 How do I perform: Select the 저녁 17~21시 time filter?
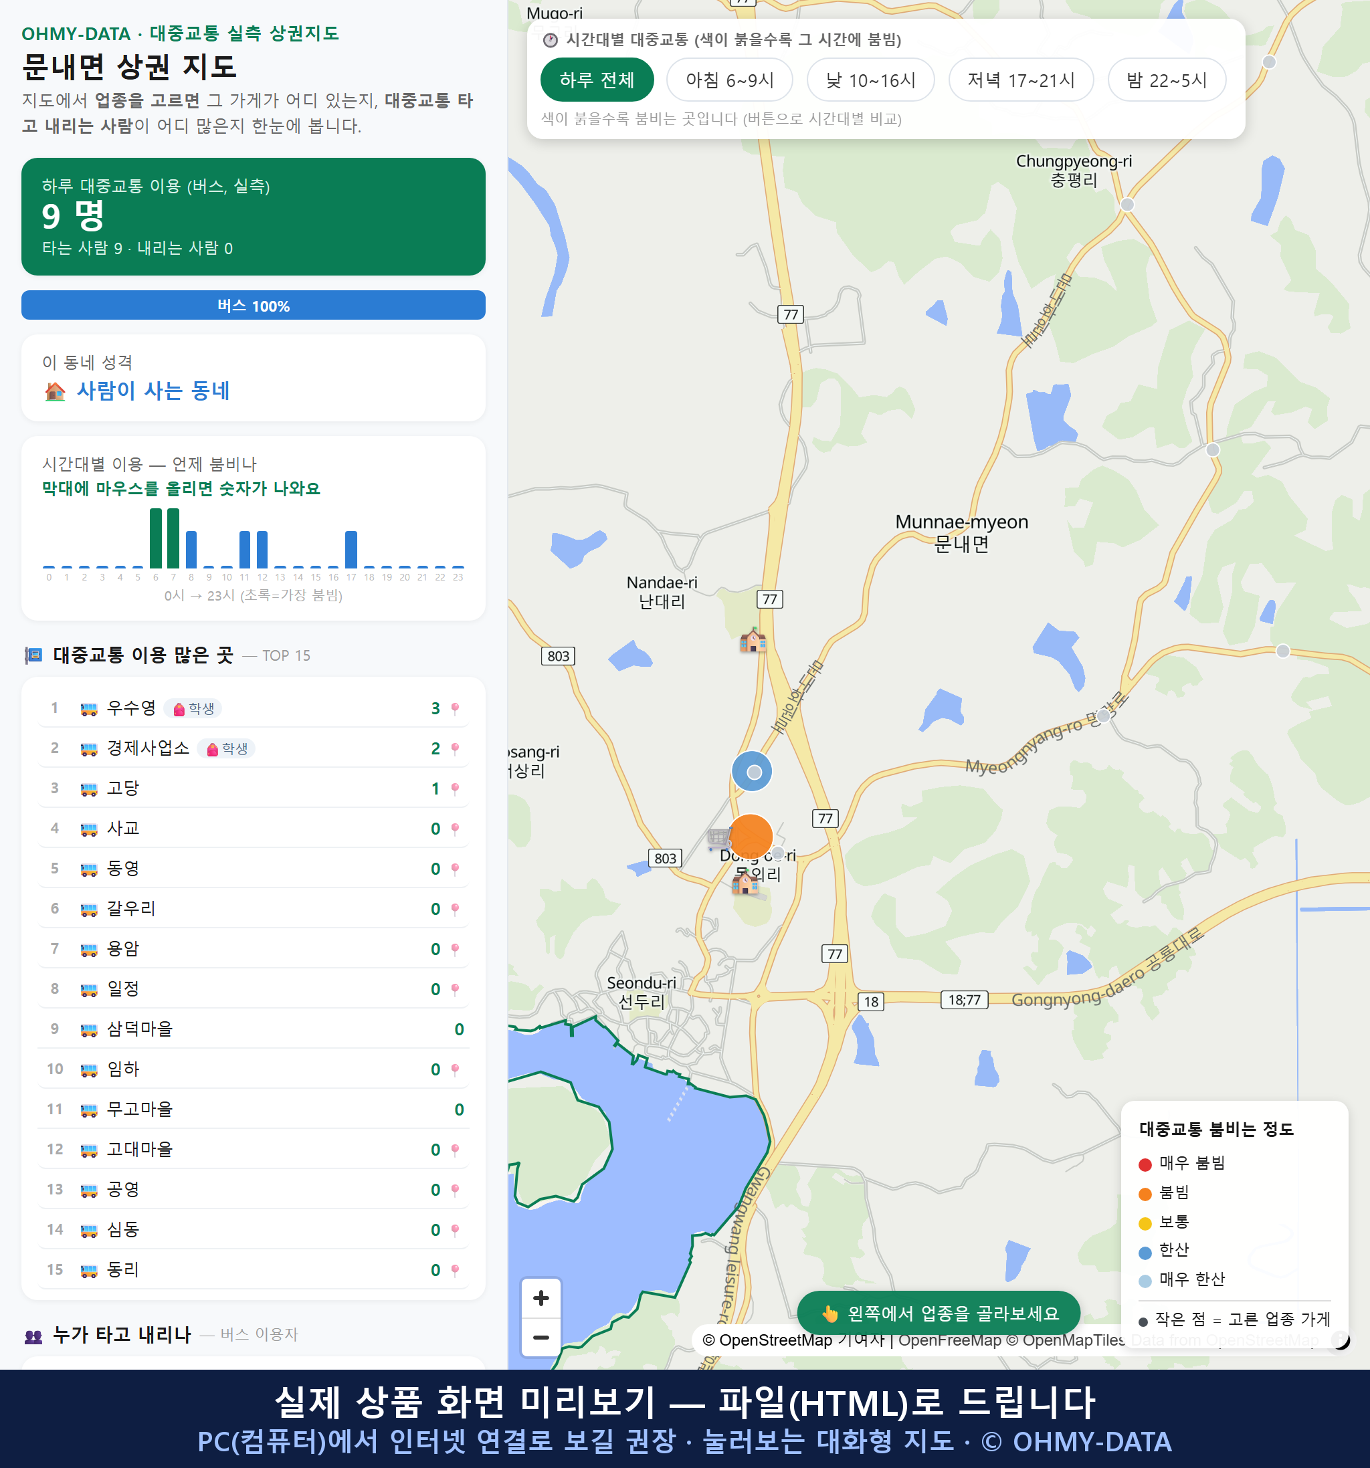[x=1020, y=80]
